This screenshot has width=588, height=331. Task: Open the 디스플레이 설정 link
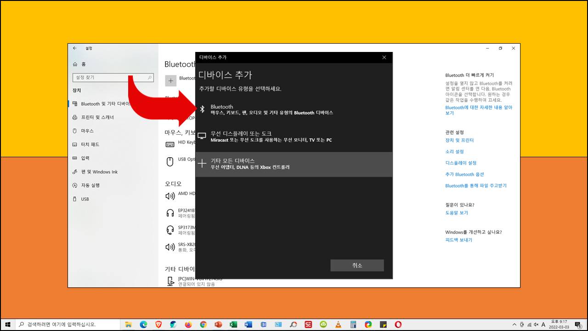click(461, 163)
